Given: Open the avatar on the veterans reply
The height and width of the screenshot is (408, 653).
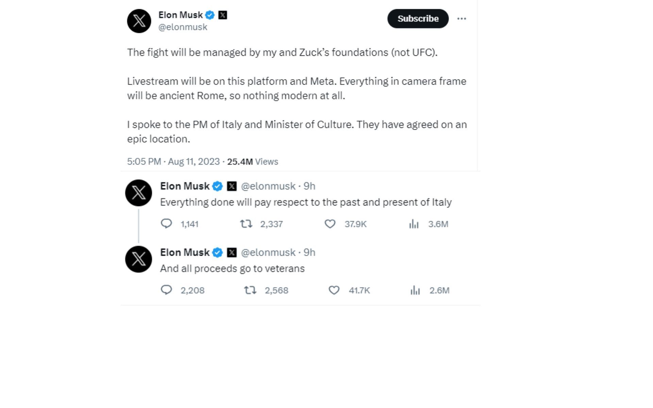Looking at the screenshot, I should point(139,259).
